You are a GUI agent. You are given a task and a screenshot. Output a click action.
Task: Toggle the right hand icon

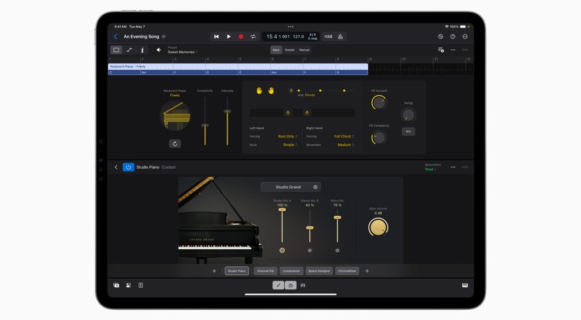point(271,91)
